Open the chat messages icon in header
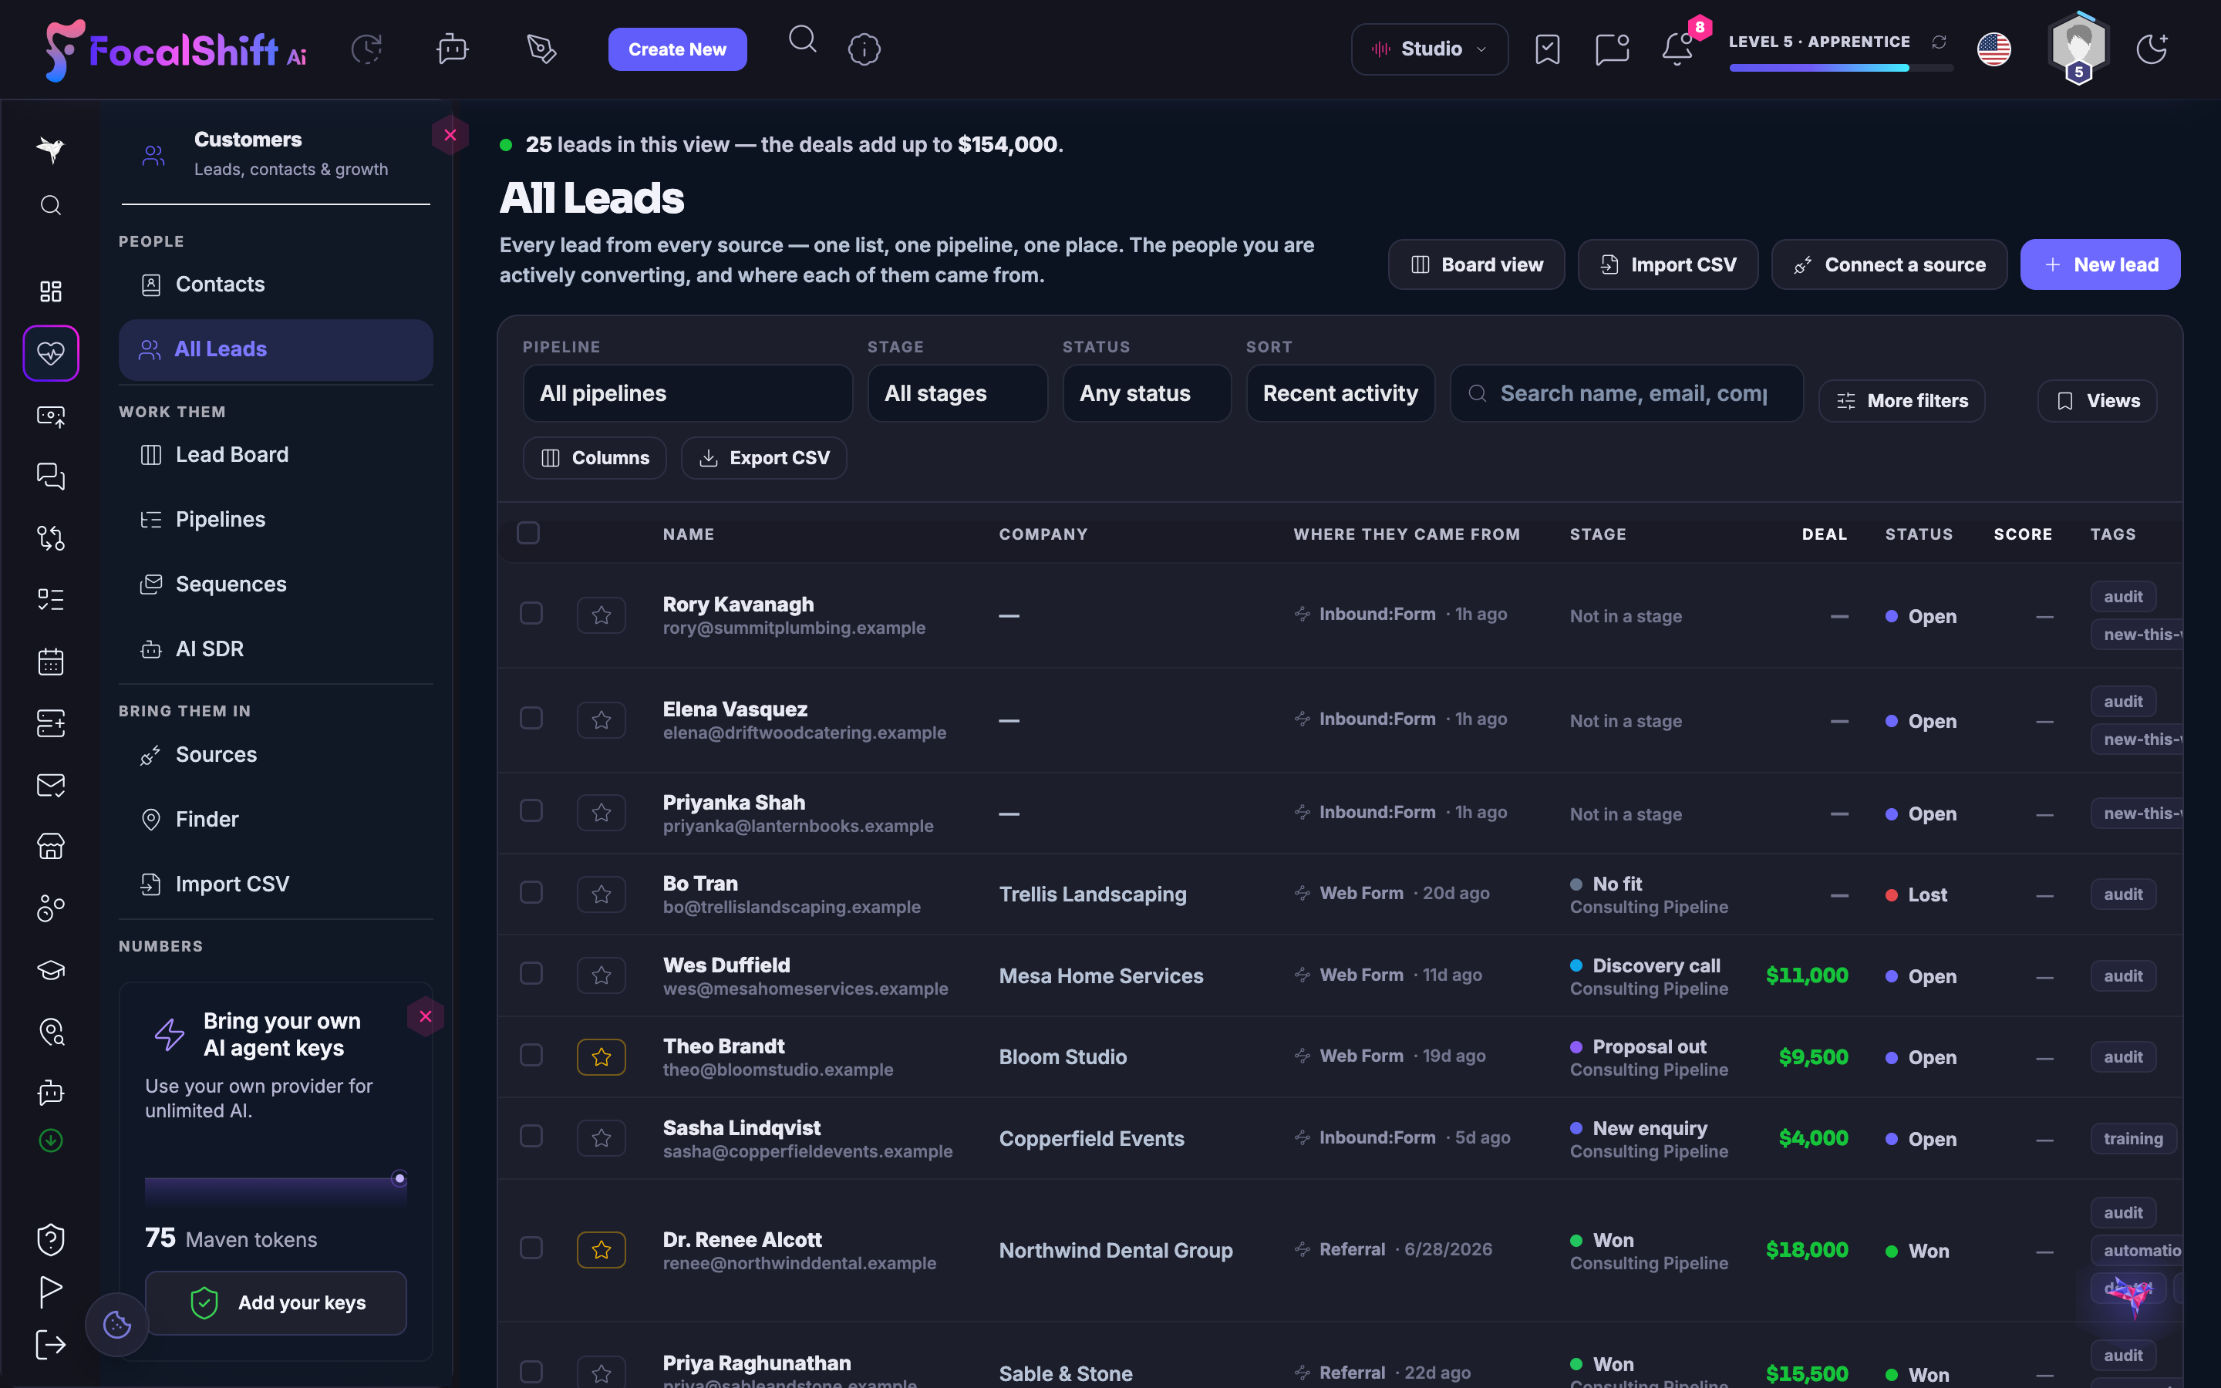Image resolution: width=2221 pixels, height=1388 pixels. pyautogui.click(x=1612, y=49)
